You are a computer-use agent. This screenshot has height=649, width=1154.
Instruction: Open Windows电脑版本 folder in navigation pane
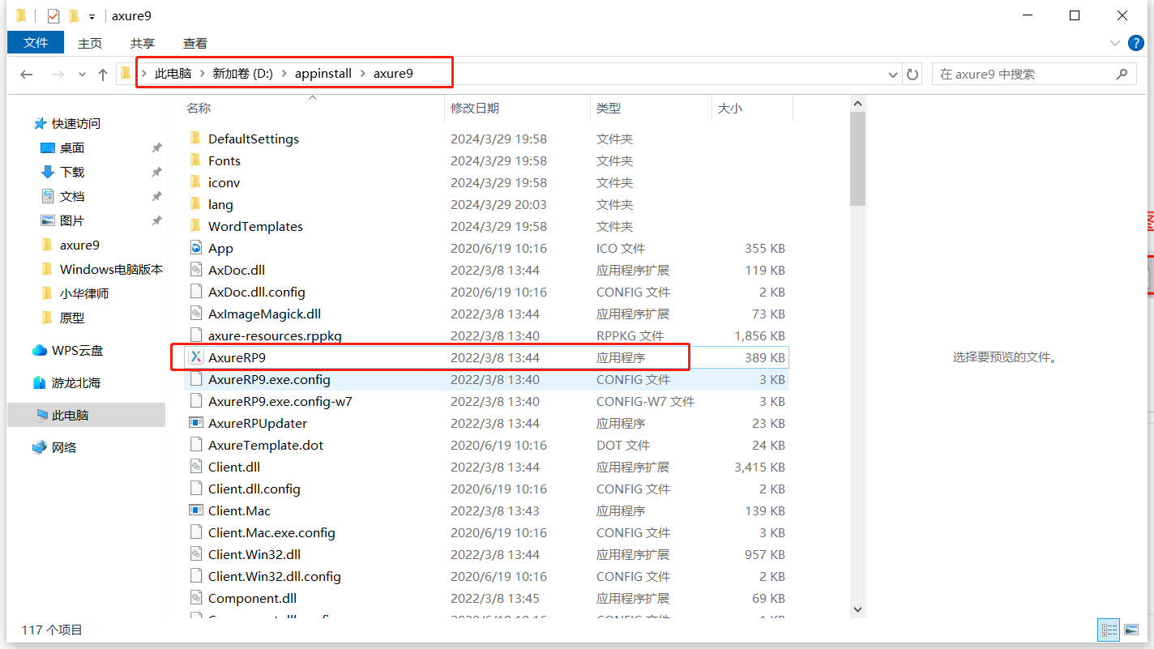point(111,269)
